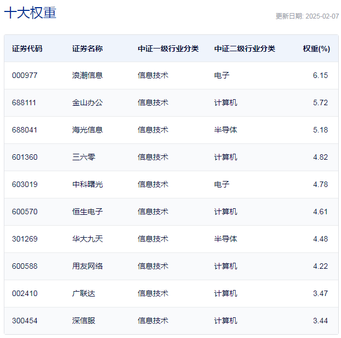Open the 浪潮信息 security name
The image size is (341, 338).
pos(87,75)
